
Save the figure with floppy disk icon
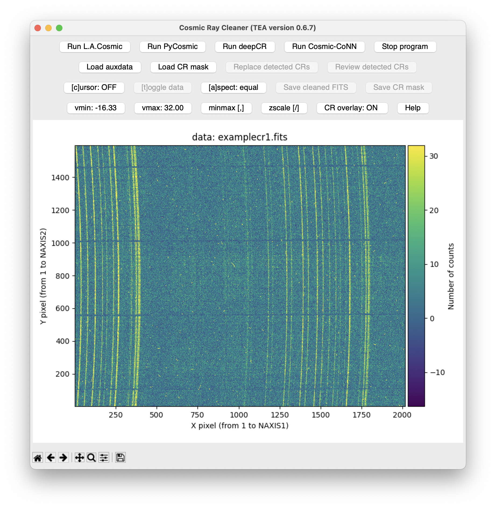point(120,458)
